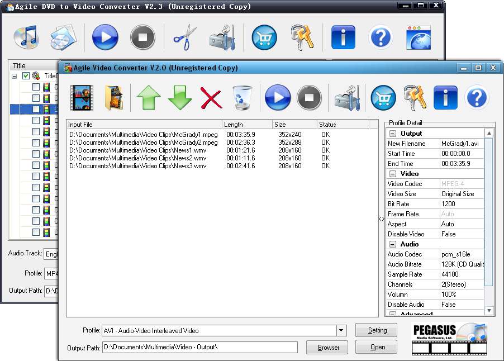Click the add video file filmstrip icon
This screenshot has width=504, height=361.
(82, 97)
